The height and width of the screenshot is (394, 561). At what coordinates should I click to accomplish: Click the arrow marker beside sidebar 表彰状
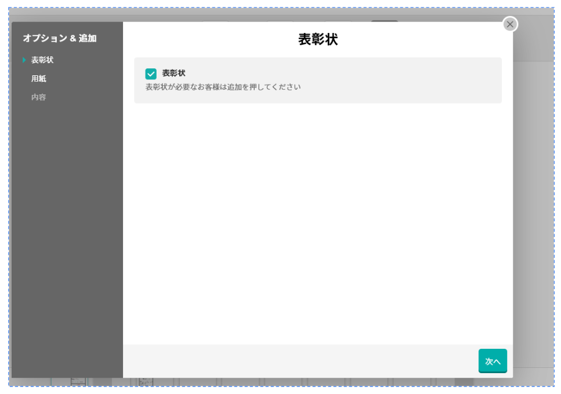click(24, 60)
